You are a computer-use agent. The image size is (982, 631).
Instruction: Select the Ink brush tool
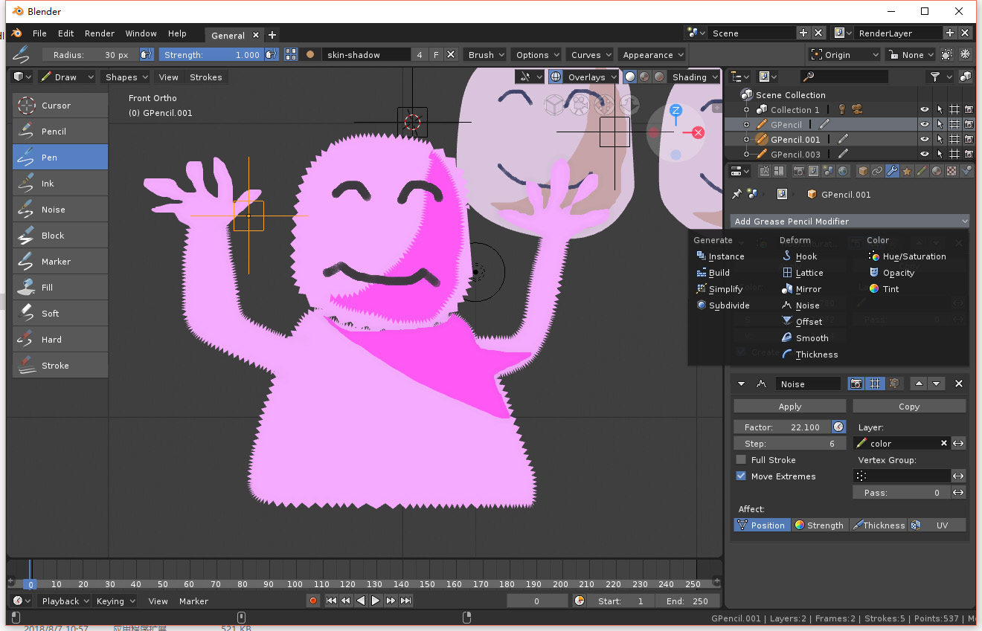60,184
